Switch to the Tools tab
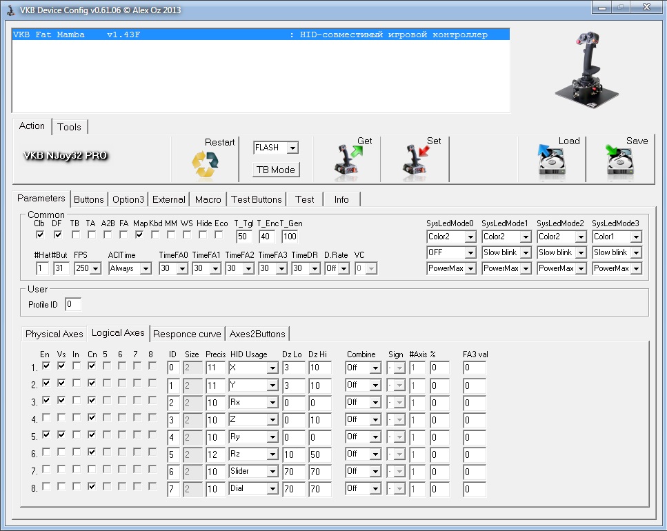The width and height of the screenshot is (667, 531). point(70,127)
